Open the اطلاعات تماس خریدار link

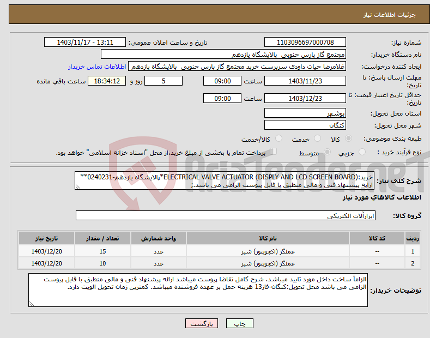tap(97, 67)
